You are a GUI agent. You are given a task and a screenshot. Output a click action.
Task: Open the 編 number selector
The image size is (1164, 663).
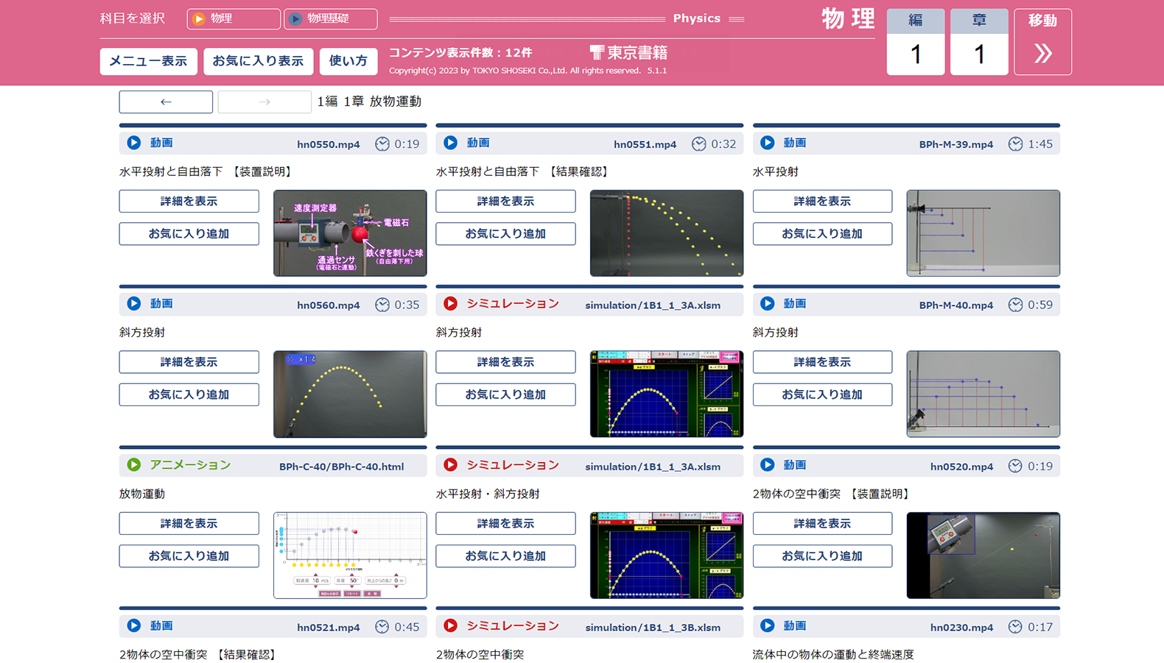click(915, 42)
